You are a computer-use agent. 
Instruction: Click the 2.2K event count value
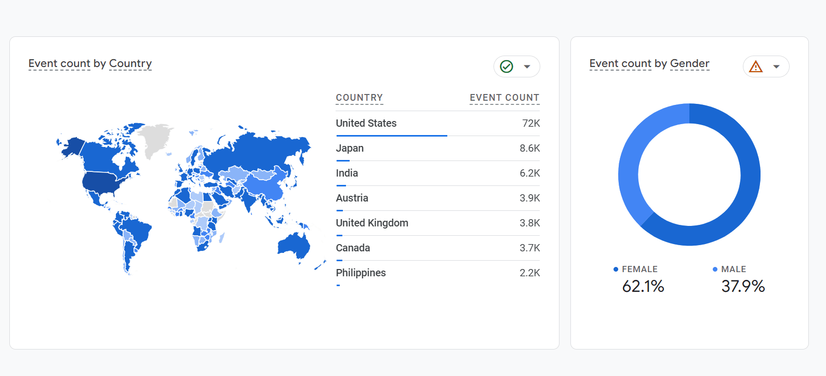click(530, 273)
